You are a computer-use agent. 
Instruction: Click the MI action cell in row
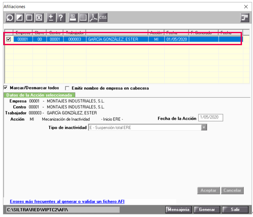click(156, 39)
